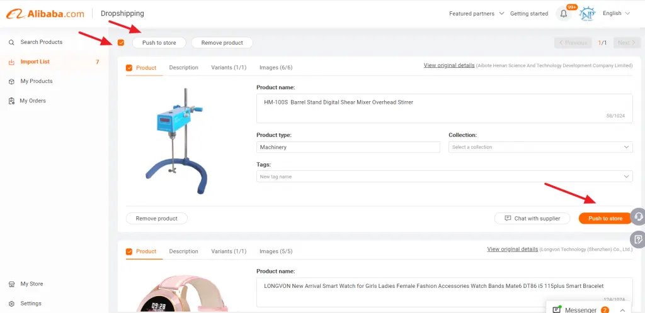
Task: Click the top Remove product button
Action: pyautogui.click(x=222, y=43)
